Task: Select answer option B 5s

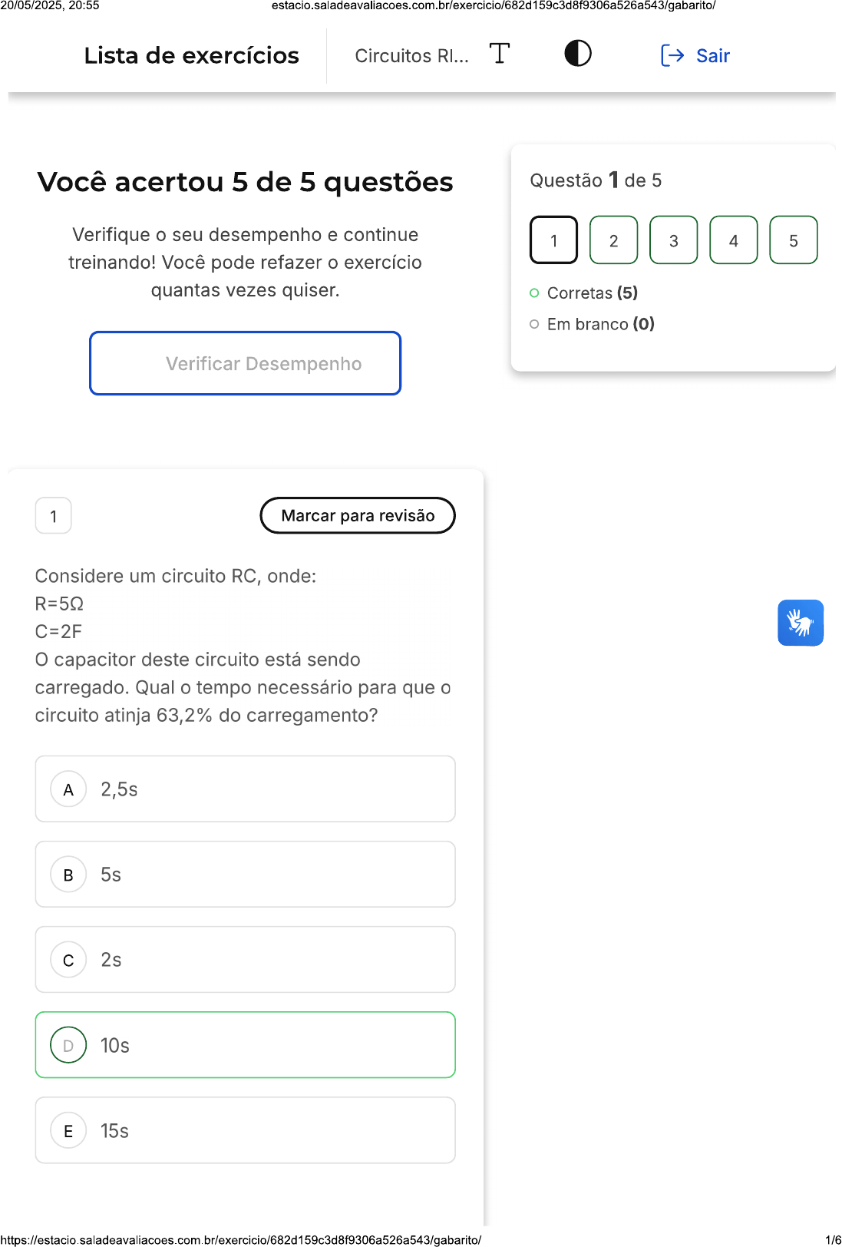Action: click(245, 874)
